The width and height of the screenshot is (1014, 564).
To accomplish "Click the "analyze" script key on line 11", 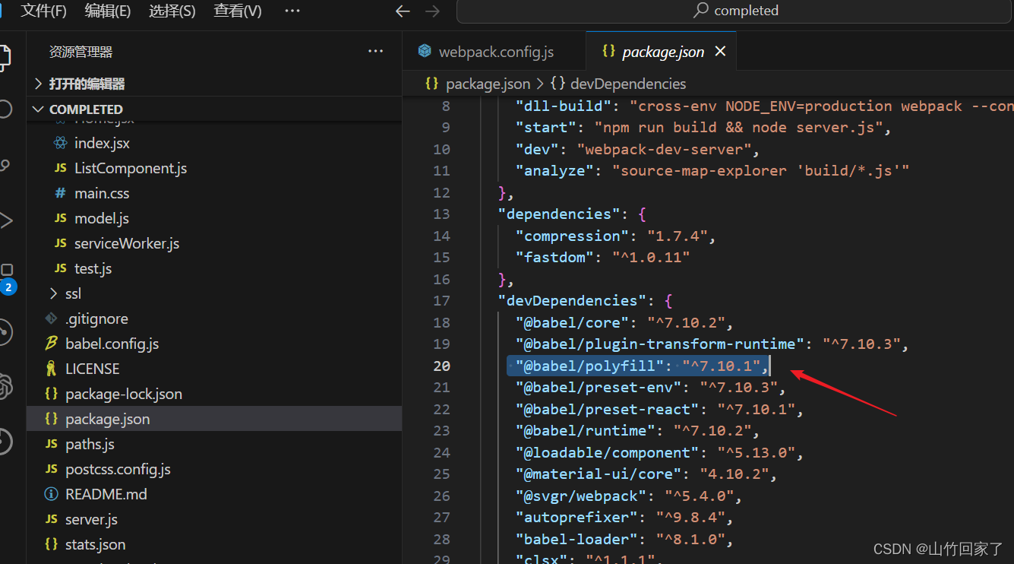I will tap(555, 170).
